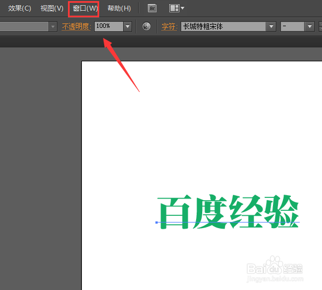Open the 窗口(W) menu
Image resolution: width=322 pixels, height=290 pixels.
(85, 8)
